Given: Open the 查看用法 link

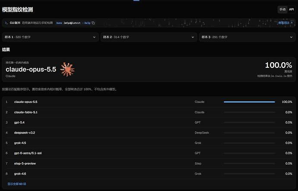Looking at the screenshot, I should pos(285,23).
